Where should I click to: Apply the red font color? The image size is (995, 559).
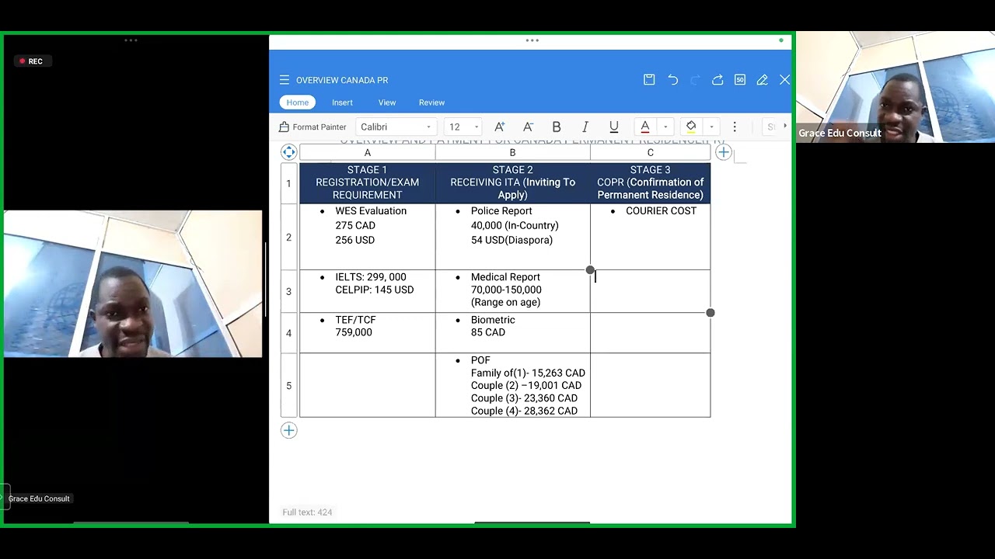pyautogui.click(x=645, y=127)
